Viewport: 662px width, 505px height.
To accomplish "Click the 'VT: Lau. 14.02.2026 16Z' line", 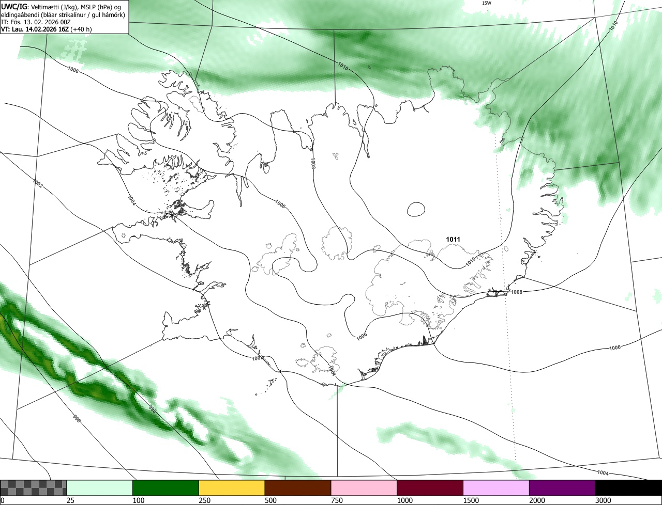I will tap(35, 29).
